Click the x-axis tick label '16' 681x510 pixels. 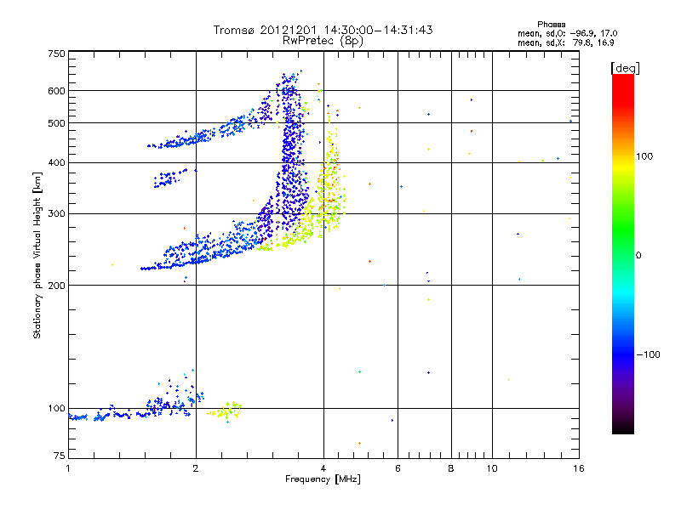click(x=579, y=468)
